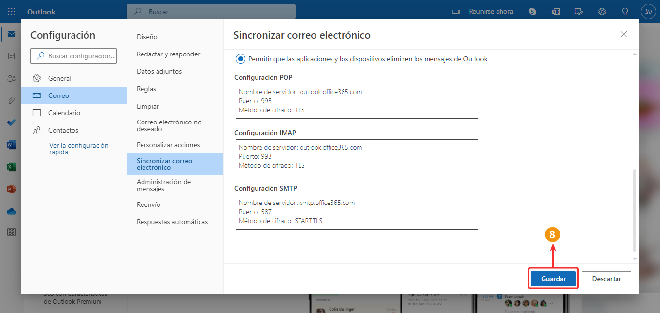Select the Correo settings category

tap(73, 95)
